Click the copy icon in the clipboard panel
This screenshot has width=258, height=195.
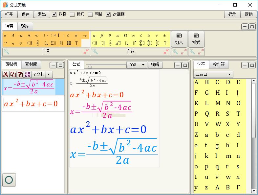(x=13, y=75)
